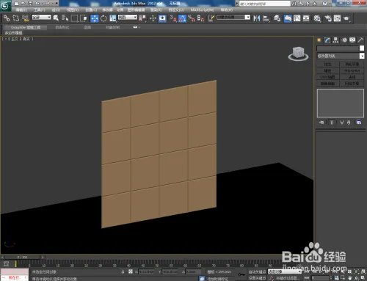Select the Select and Link chain icon
The image size is (367, 281).
coord(7,18)
